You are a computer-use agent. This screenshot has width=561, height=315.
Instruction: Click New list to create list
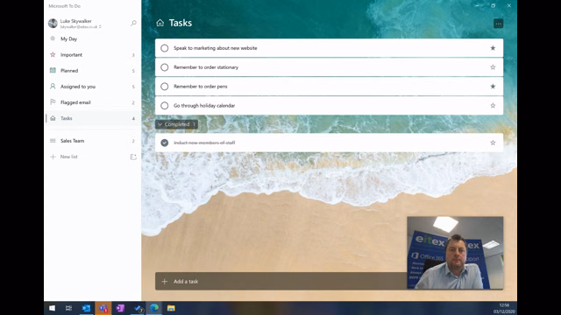point(68,157)
